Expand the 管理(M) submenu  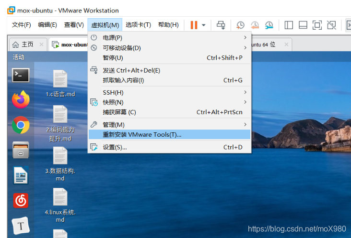tap(169, 125)
